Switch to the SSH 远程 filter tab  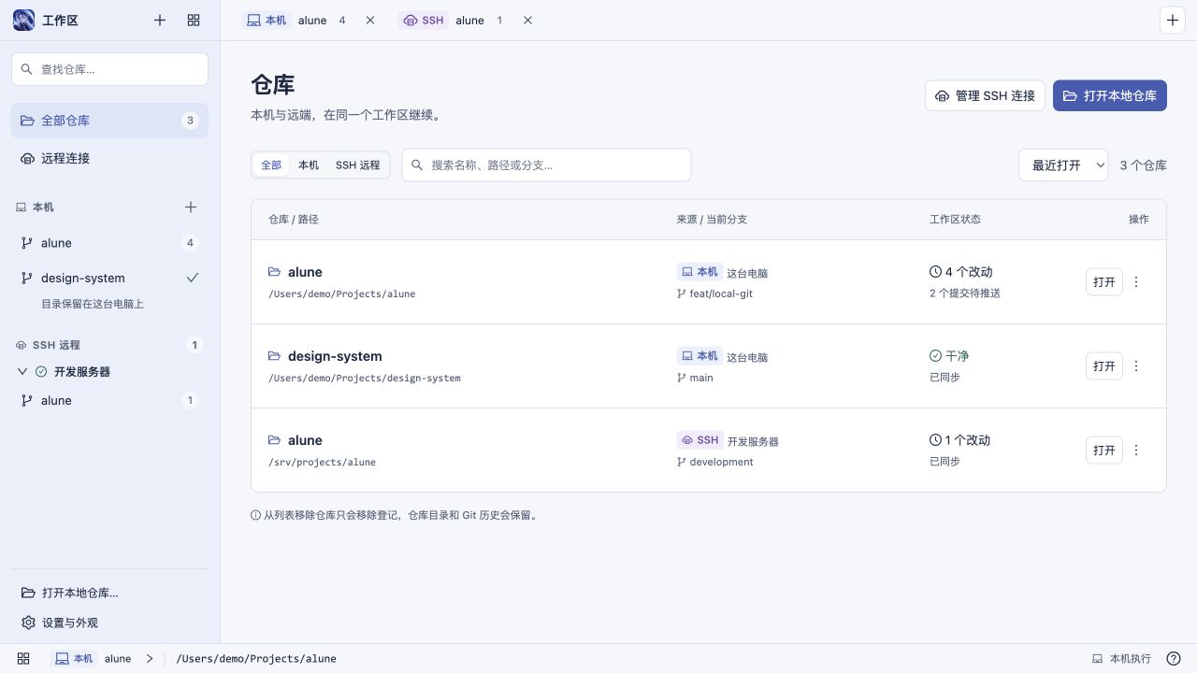(358, 165)
